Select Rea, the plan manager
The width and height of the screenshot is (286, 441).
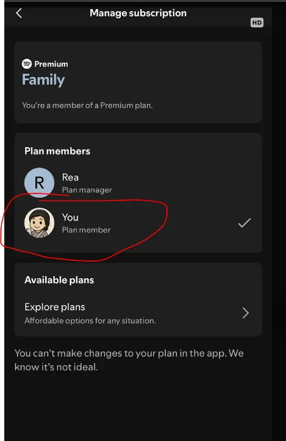tap(138, 183)
